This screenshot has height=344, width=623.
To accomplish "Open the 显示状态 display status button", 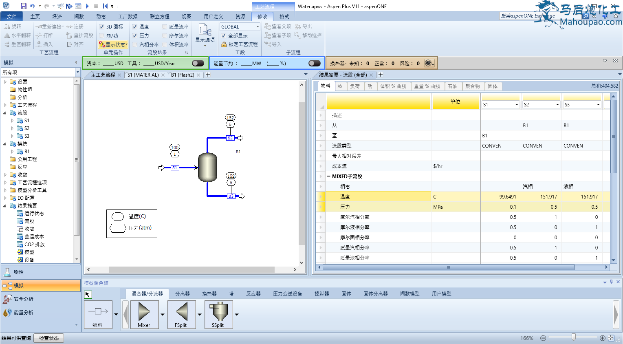I will click(x=113, y=44).
